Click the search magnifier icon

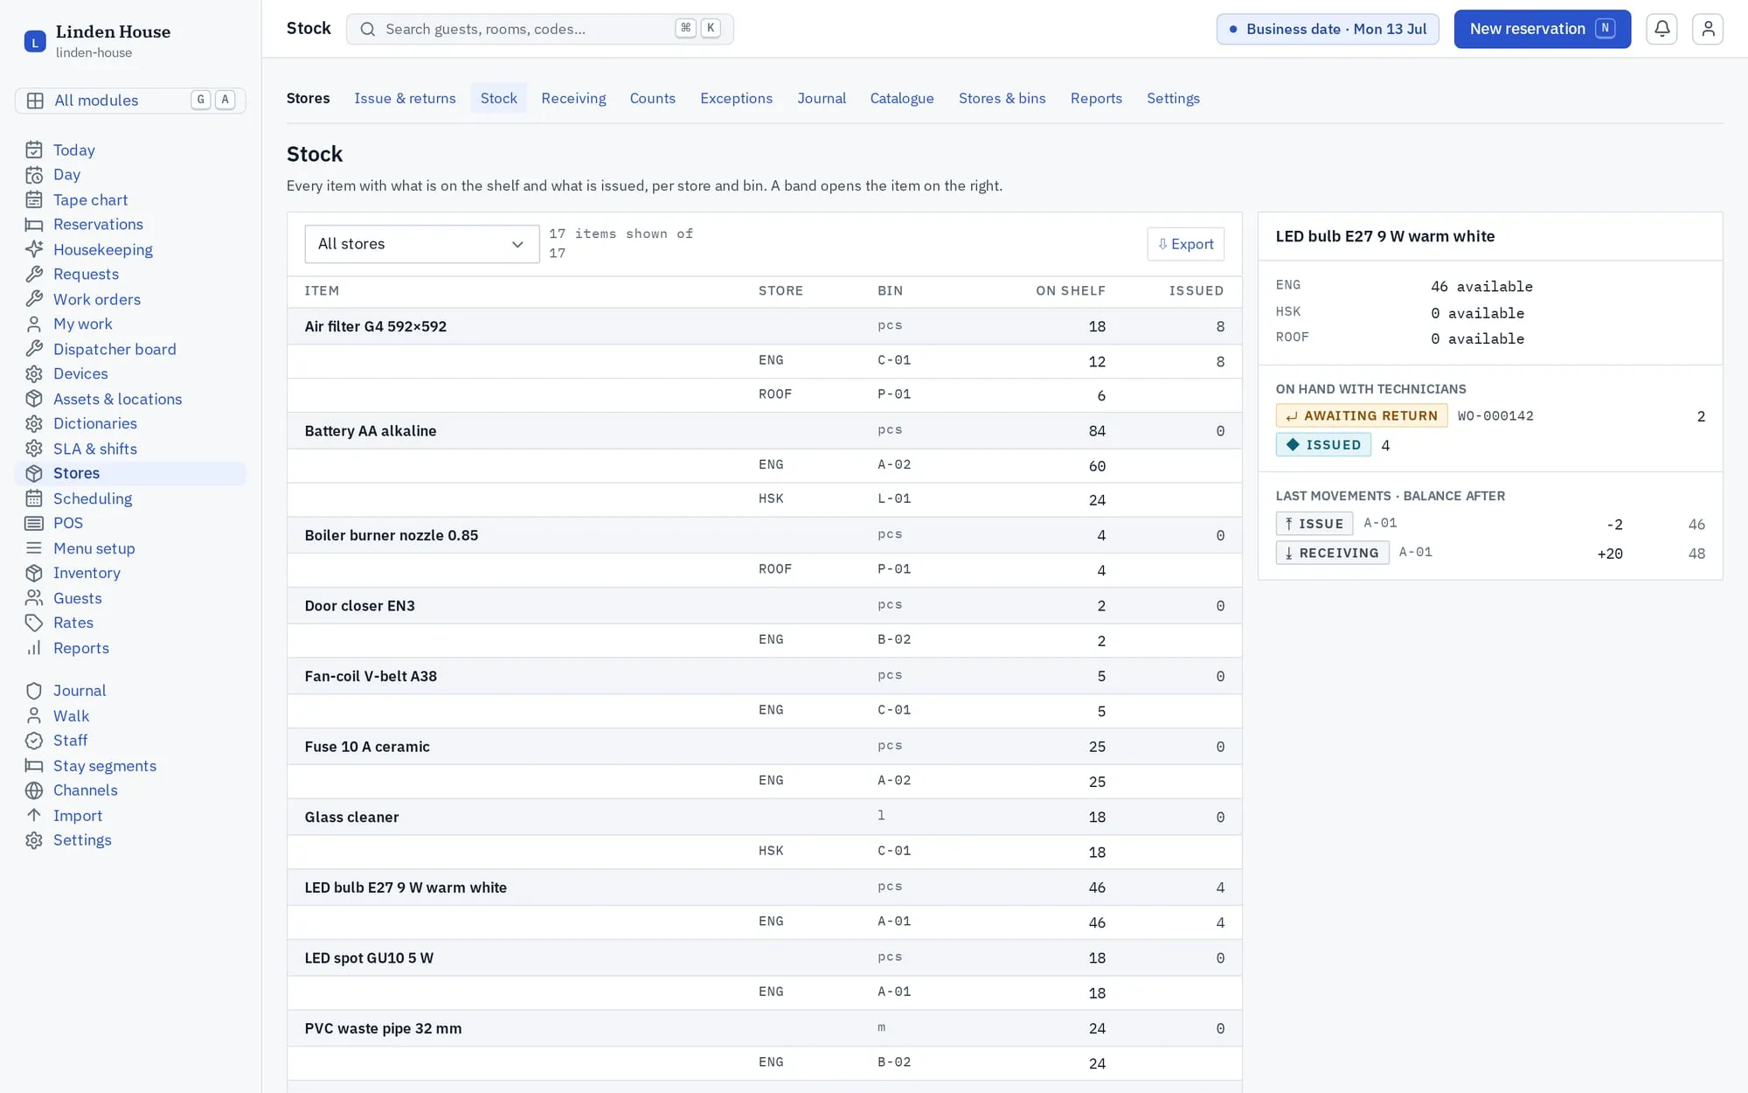click(368, 29)
